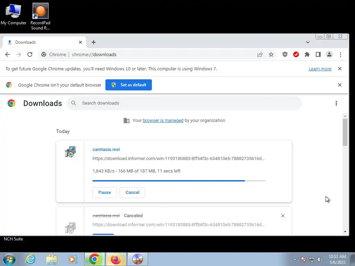Open the taskbar clock and date

pyautogui.click(x=337, y=259)
